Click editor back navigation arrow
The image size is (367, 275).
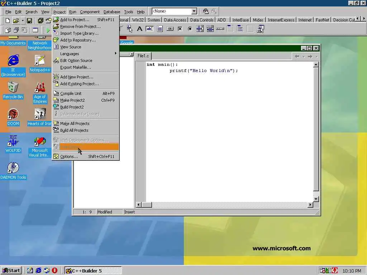[297, 56]
